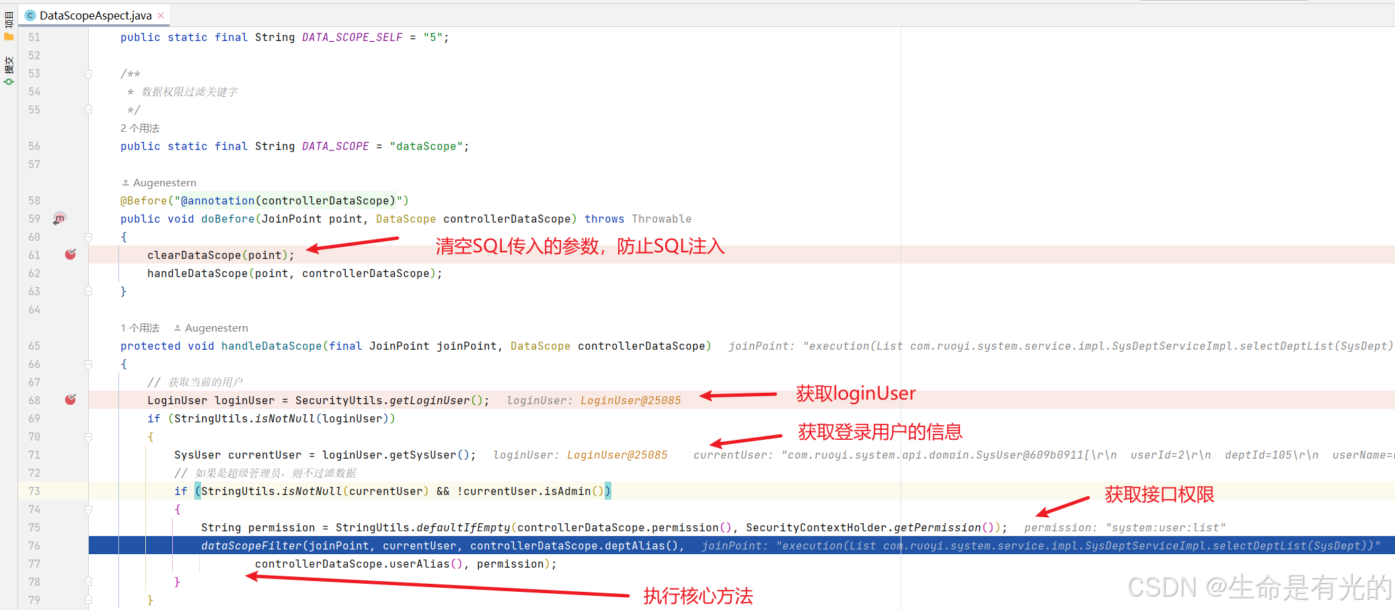
Task: Toggle the breakpoint on line 68
Action: click(x=70, y=399)
